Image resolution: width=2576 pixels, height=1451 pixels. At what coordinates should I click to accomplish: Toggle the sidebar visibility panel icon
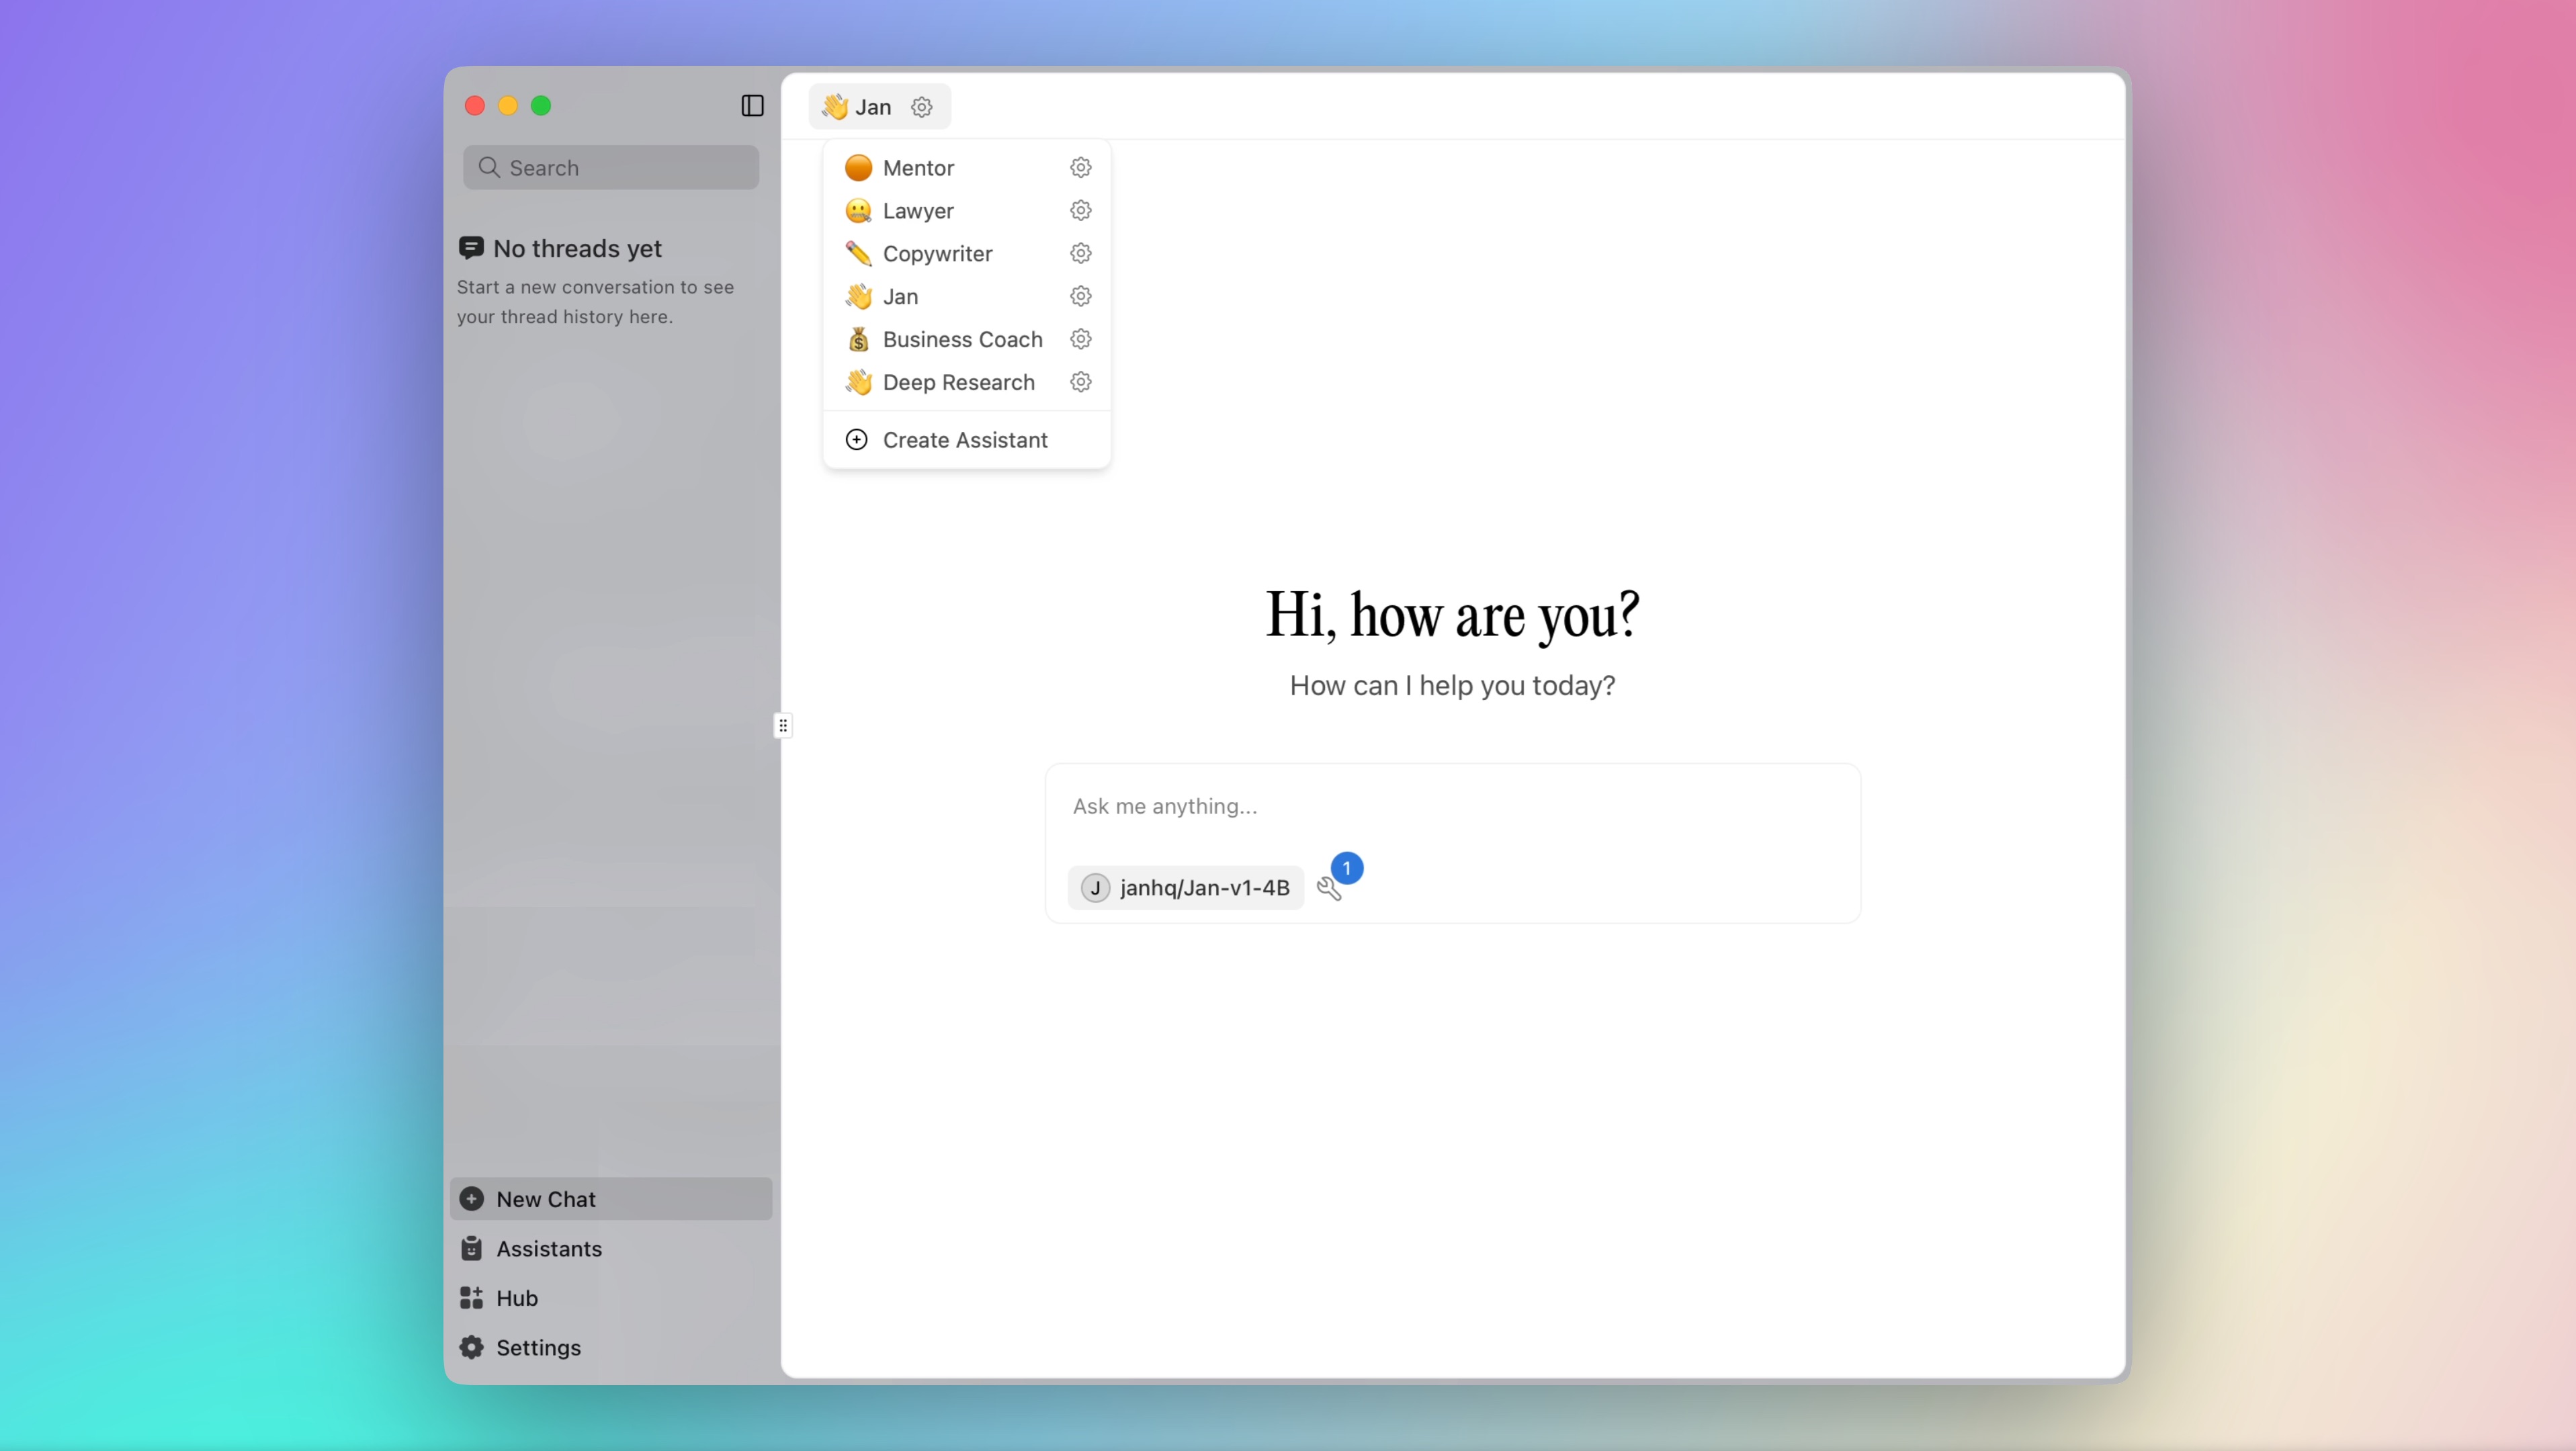751,105
